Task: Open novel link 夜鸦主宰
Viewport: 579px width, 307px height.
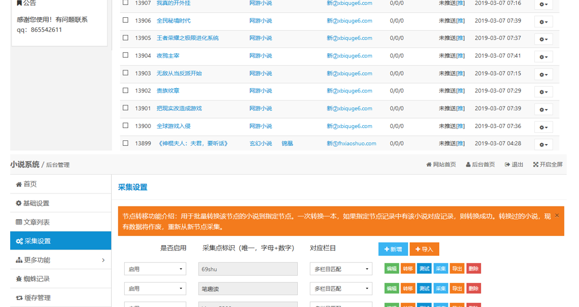Action: click(x=168, y=56)
